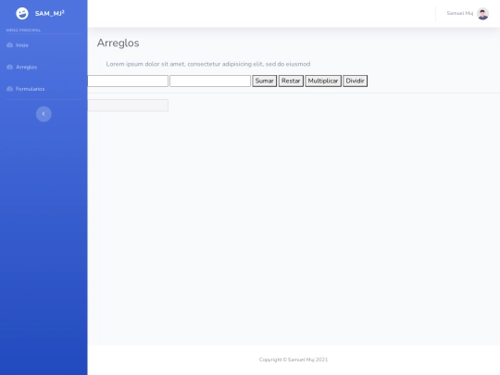The width and height of the screenshot is (500, 375).
Task: Click the Dividir button
Action: tap(356, 81)
